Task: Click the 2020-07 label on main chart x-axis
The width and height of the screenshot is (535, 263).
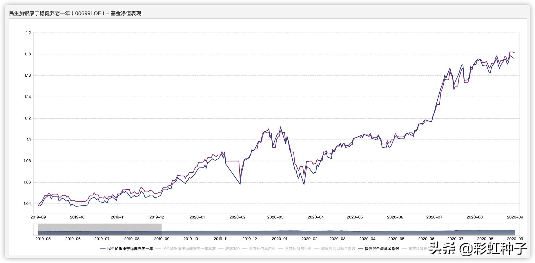Action: (x=434, y=217)
